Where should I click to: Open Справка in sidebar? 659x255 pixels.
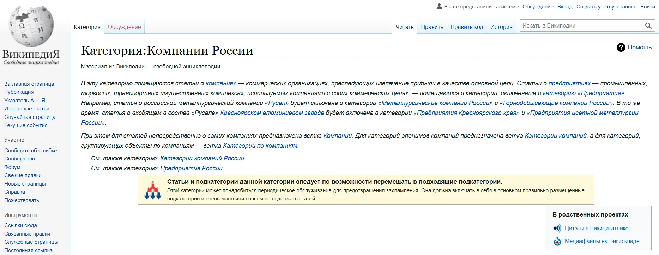coord(14,192)
